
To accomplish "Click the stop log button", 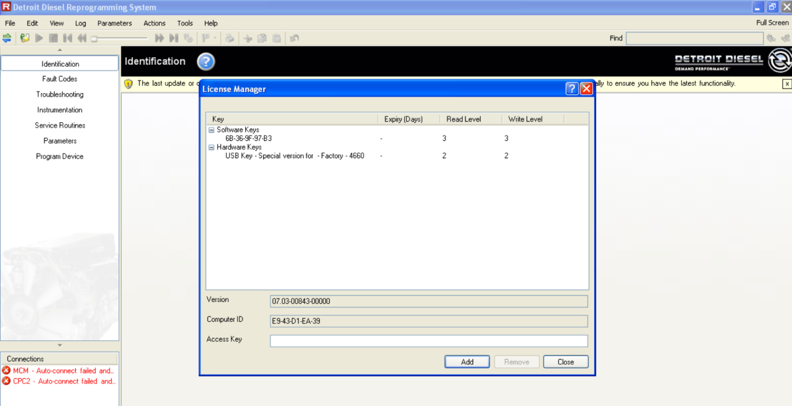I will pyautogui.click(x=53, y=38).
